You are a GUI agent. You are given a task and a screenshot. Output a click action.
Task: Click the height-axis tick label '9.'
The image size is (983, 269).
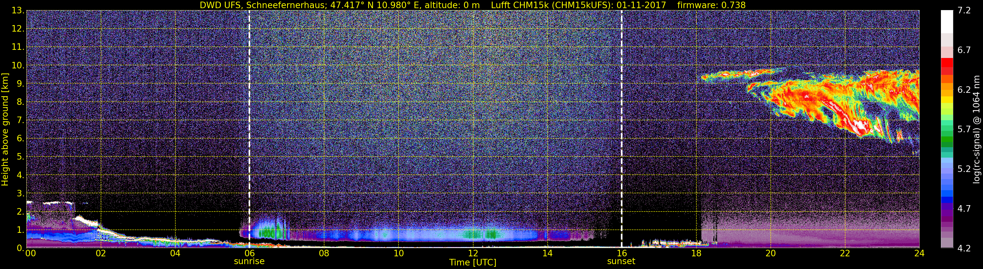[21, 84]
